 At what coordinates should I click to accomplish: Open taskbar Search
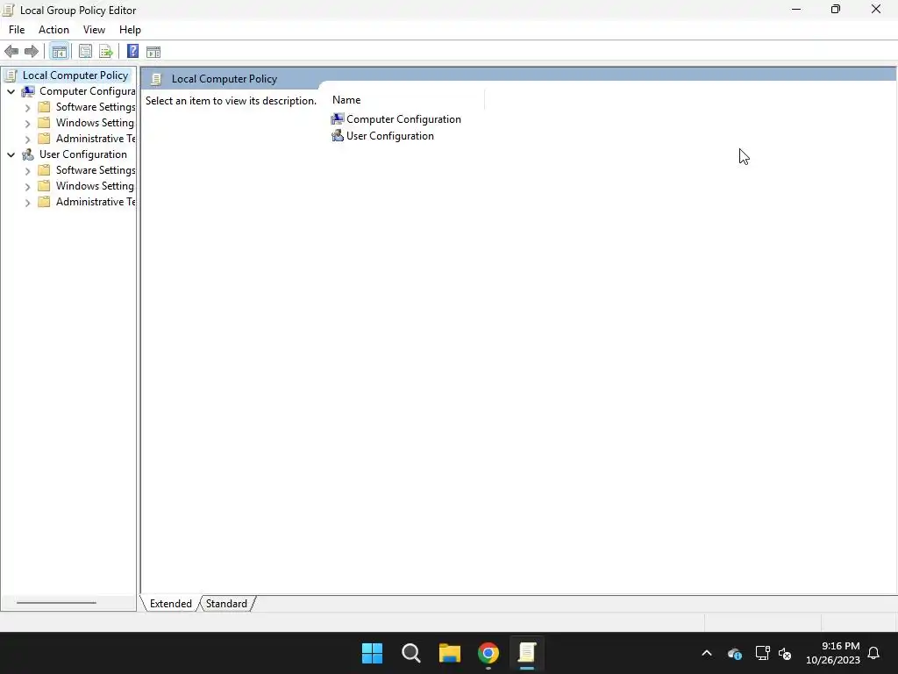click(411, 653)
